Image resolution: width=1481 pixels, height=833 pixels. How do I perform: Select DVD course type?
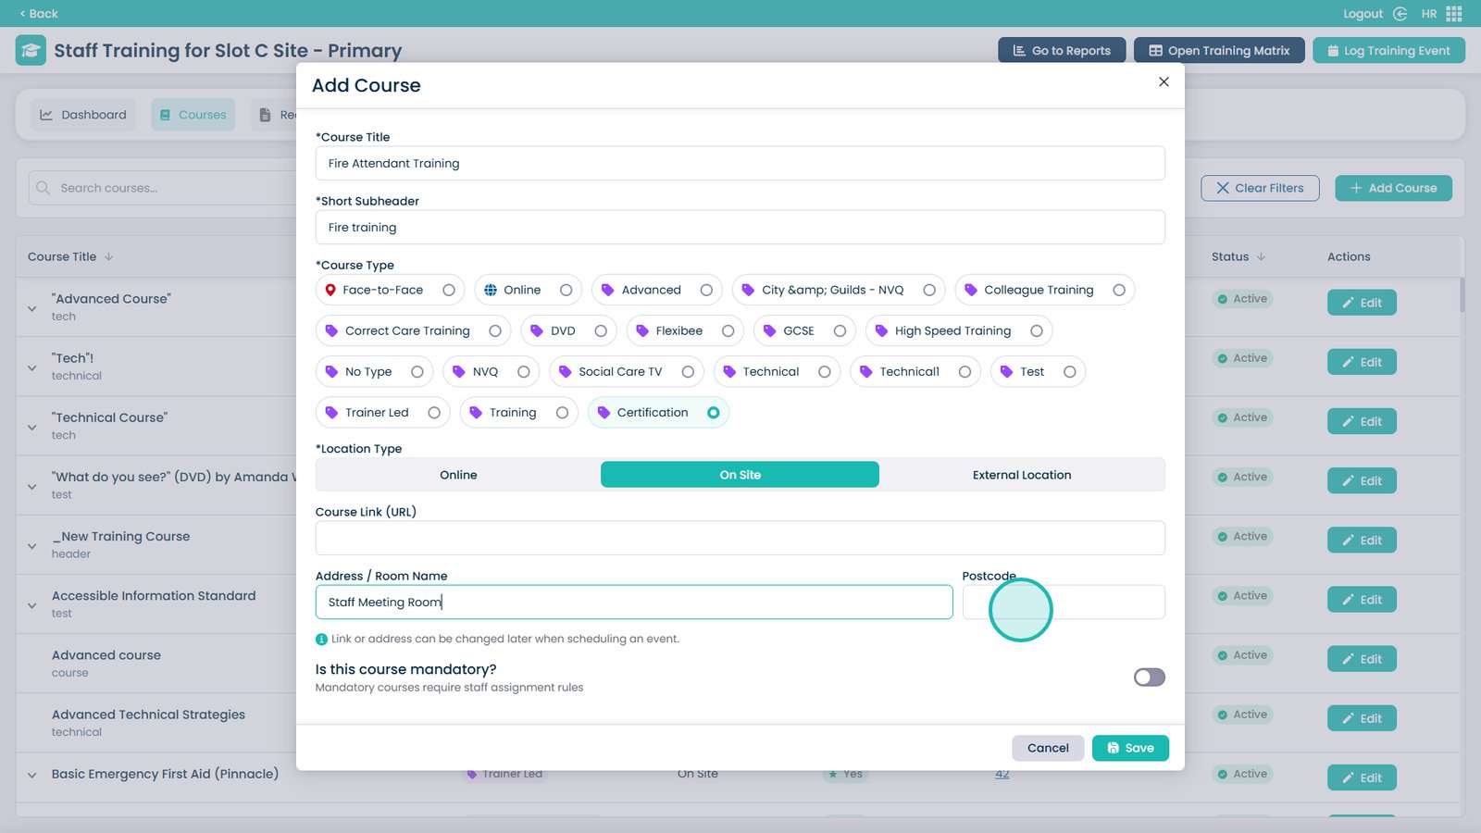pos(568,330)
